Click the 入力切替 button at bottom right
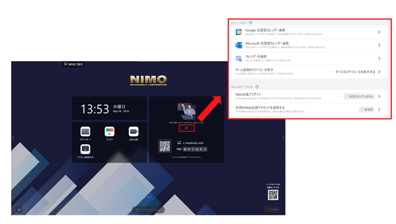The image size is (396, 224). [x=272, y=210]
